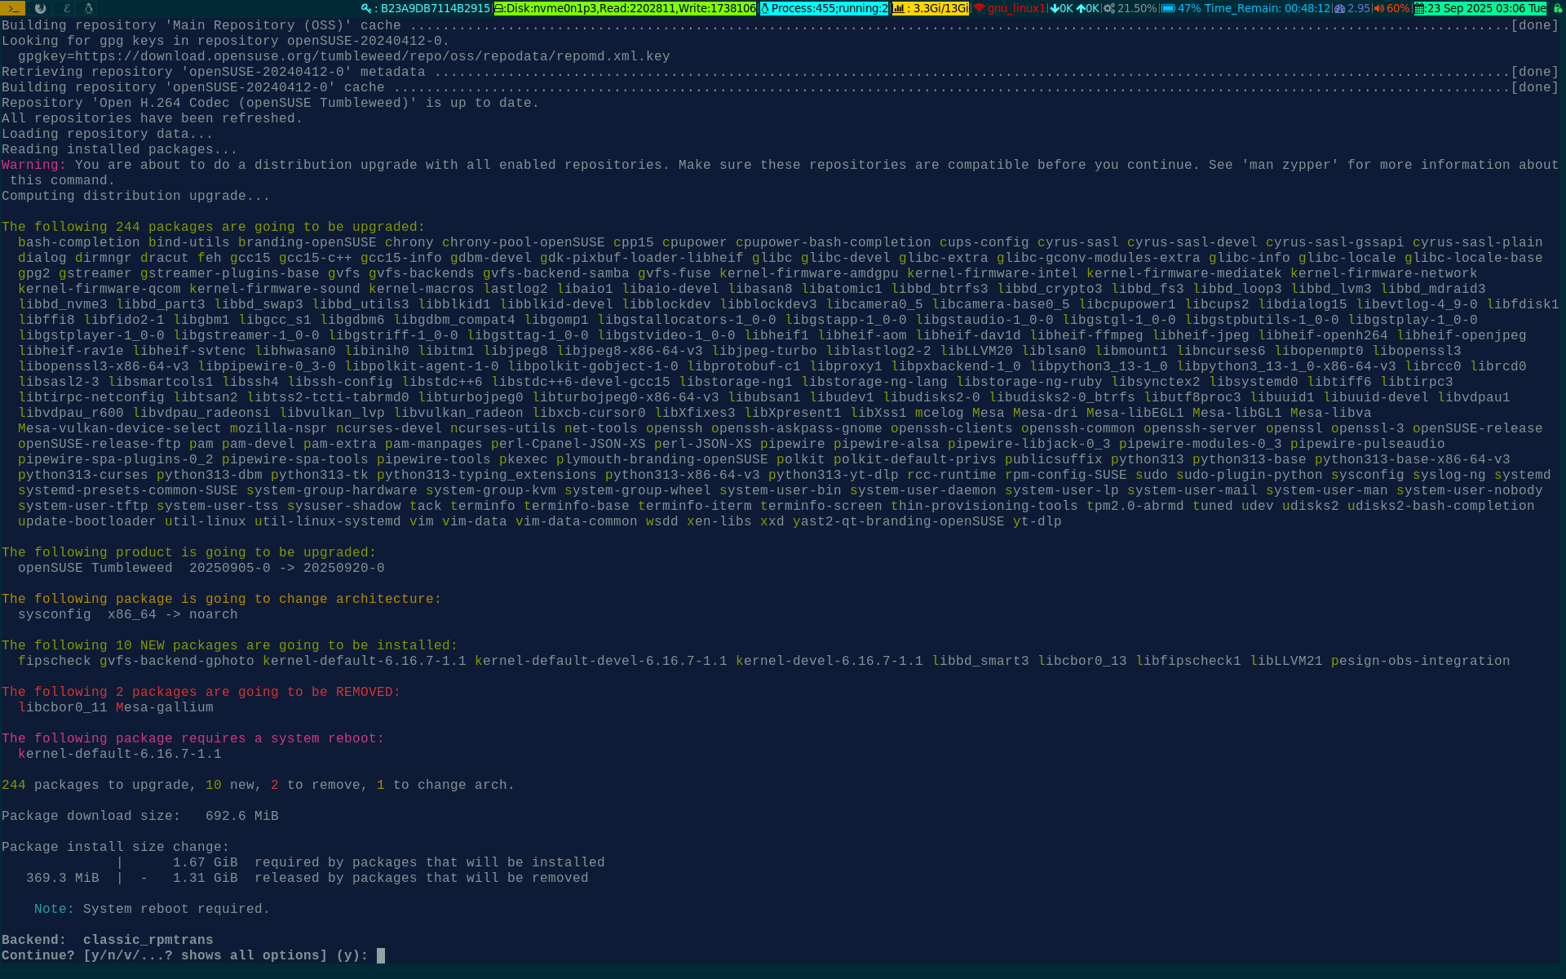Focus the Continue? [y/n/v/...] prompt cursor
Image resolution: width=1566 pixels, height=979 pixels.
[x=380, y=955]
